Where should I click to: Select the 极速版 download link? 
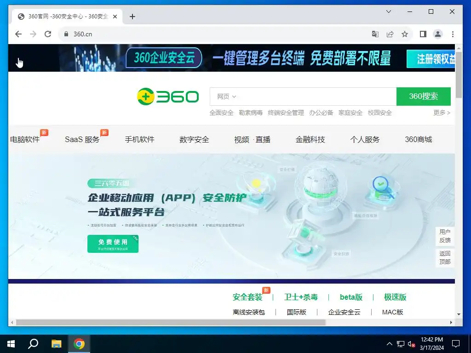click(x=395, y=297)
